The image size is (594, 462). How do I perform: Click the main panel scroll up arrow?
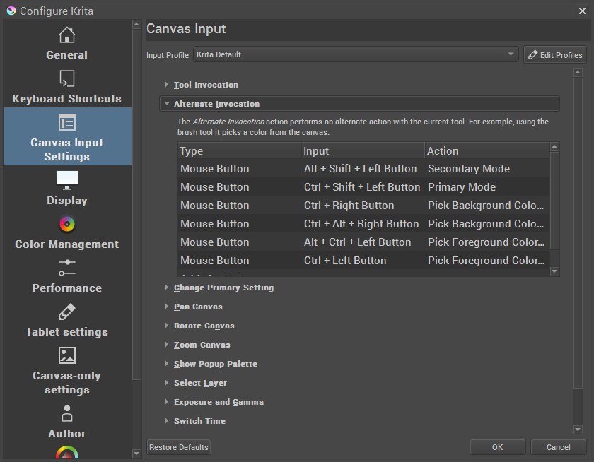click(578, 72)
